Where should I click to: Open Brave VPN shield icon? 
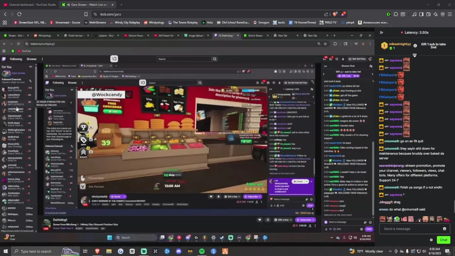tap(443, 14)
